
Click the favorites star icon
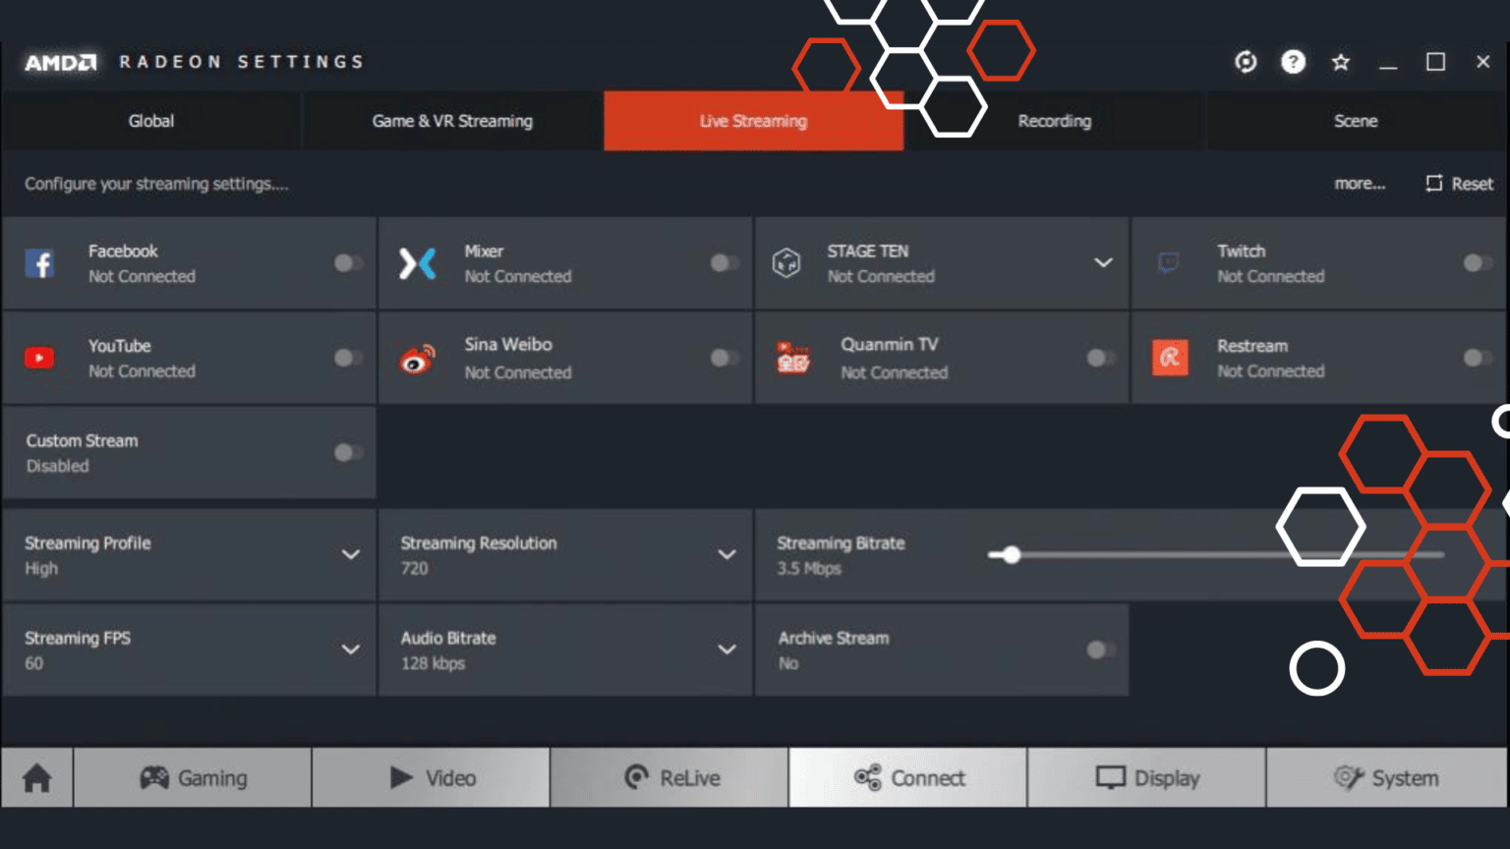tap(1340, 62)
